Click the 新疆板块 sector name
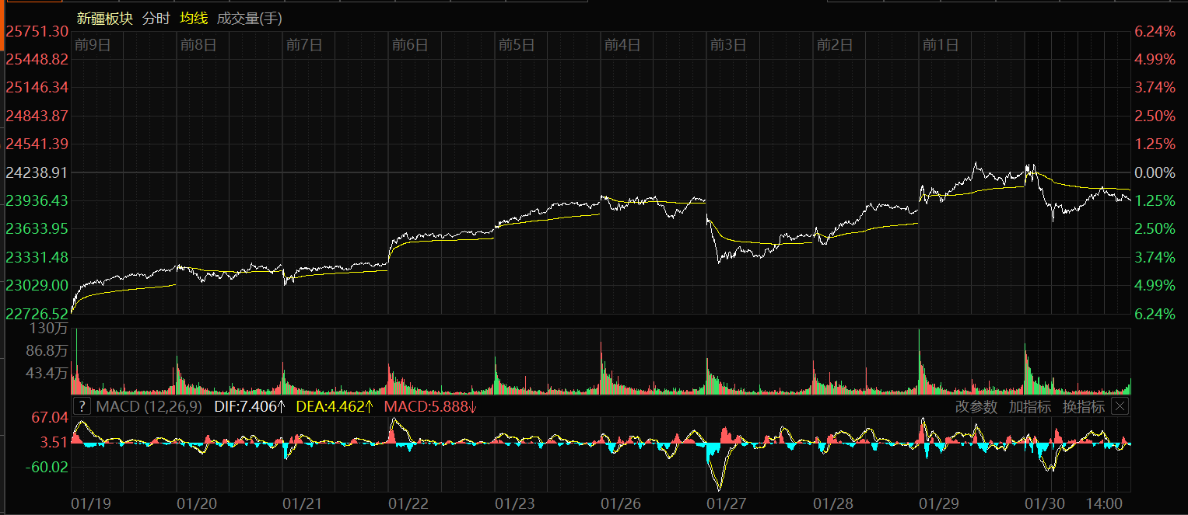The image size is (1188, 515). [x=105, y=19]
